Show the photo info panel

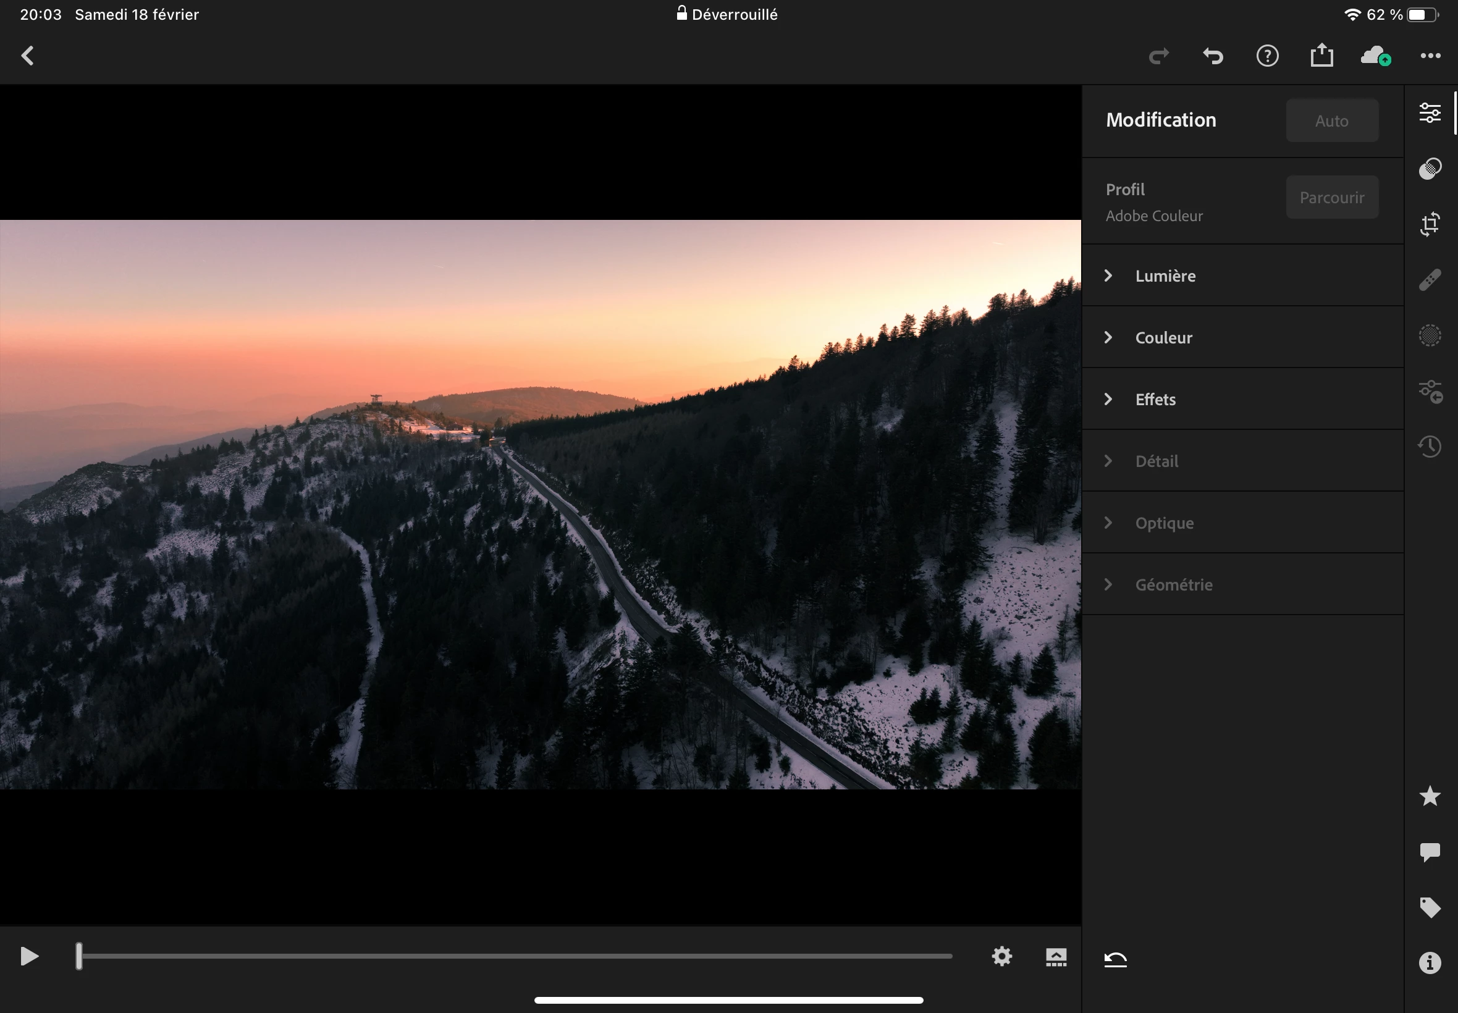1430,963
